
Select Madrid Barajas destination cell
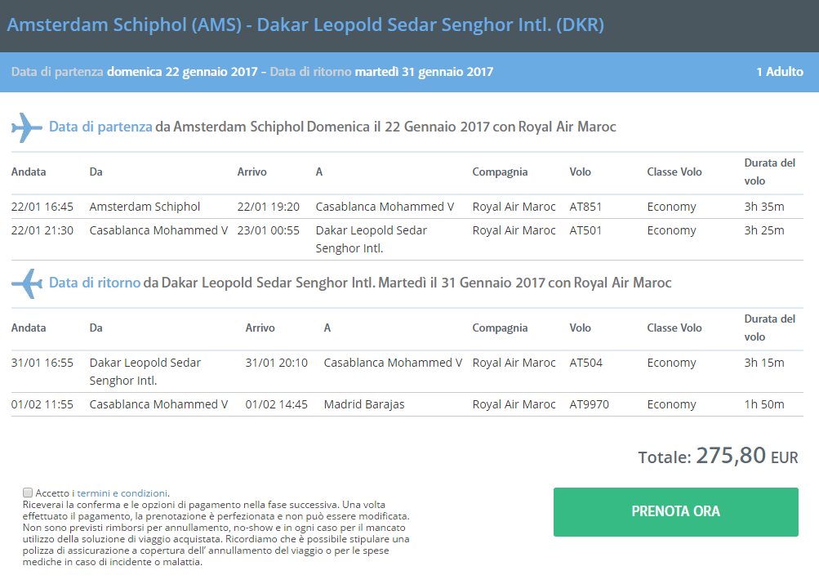[x=364, y=404]
